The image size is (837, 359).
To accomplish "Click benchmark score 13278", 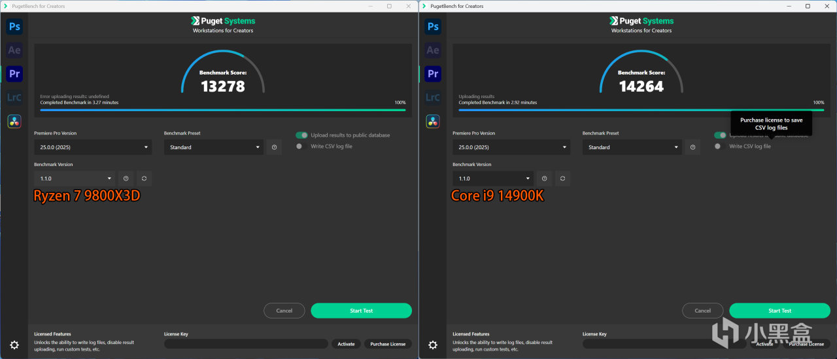I will coord(223,86).
